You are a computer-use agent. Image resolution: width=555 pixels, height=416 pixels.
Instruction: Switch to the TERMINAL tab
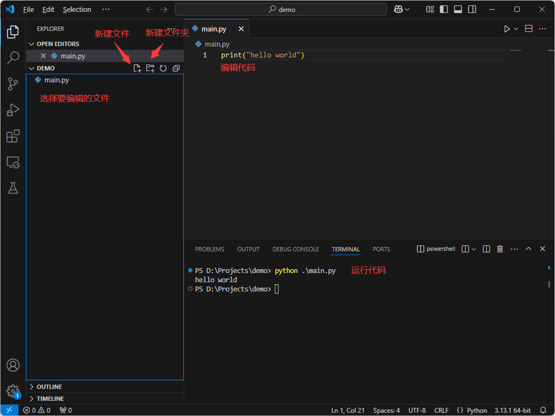coord(345,249)
